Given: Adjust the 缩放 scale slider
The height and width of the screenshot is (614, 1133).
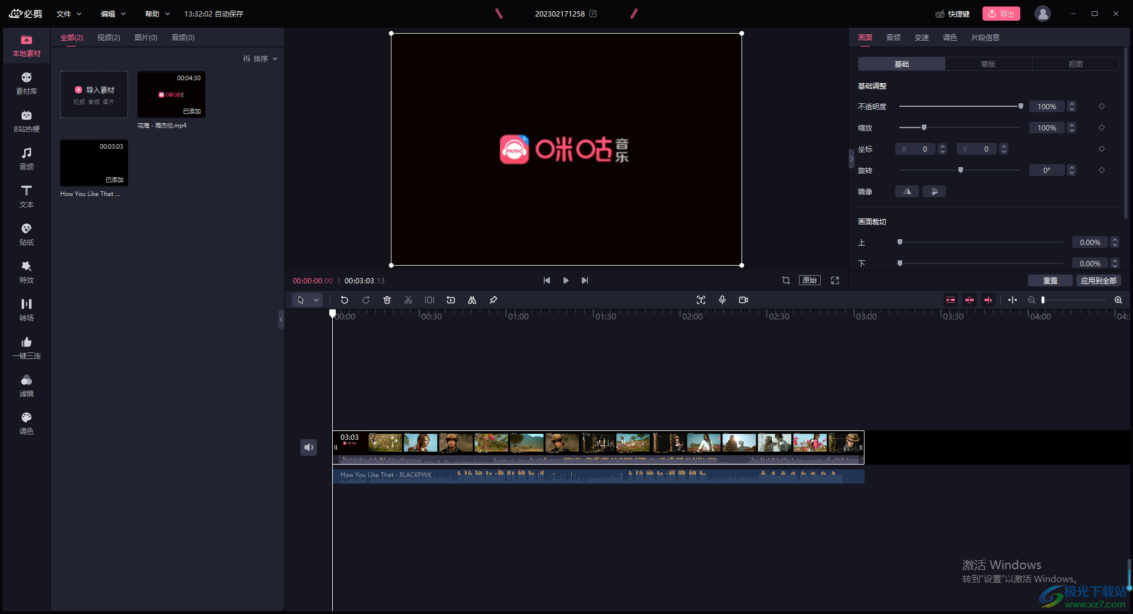Looking at the screenshot, I should tap(960, 128).
